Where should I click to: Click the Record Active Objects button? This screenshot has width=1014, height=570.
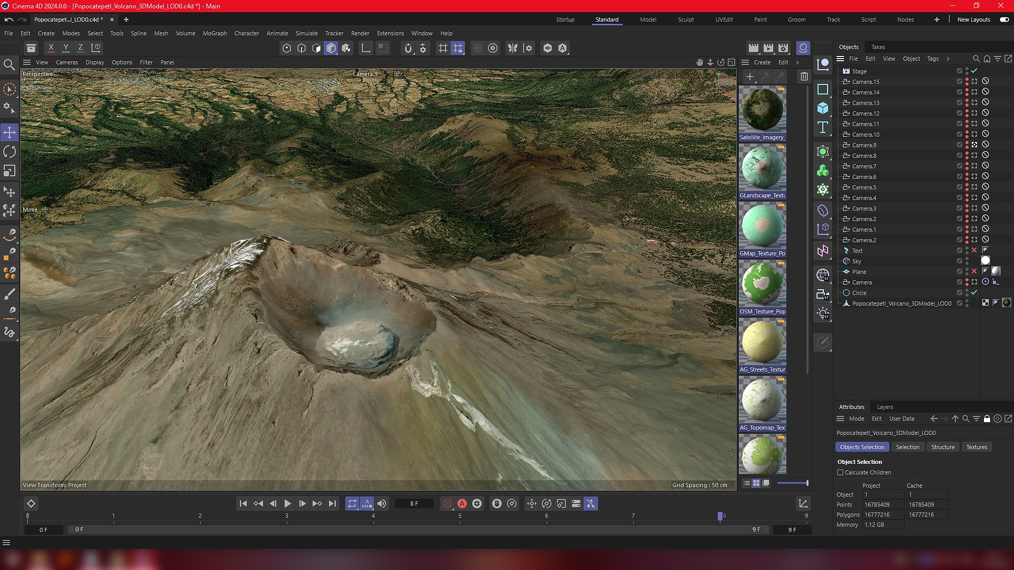click(x=447, y=504)
